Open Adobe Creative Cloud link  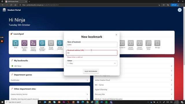102,80
